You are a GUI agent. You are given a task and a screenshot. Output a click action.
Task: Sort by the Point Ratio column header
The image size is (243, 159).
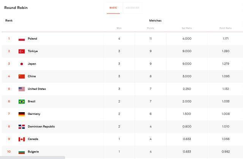[226, 28]
